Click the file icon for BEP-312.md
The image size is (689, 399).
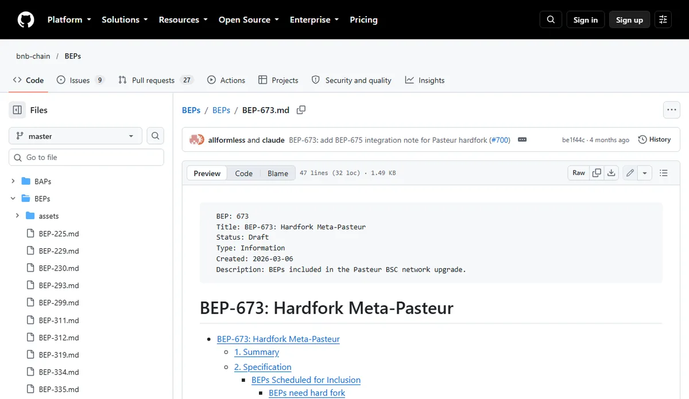pos(30,337)
